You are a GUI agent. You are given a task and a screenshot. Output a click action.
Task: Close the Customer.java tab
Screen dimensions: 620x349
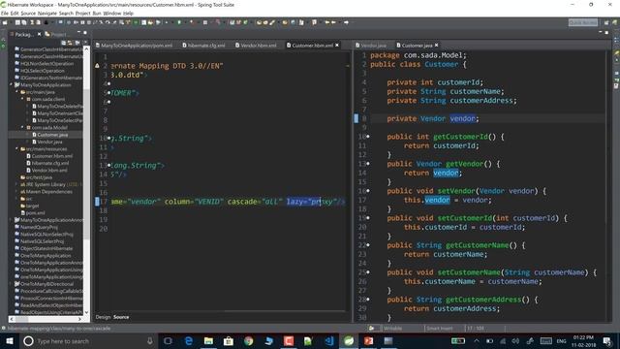pos(437,46)
